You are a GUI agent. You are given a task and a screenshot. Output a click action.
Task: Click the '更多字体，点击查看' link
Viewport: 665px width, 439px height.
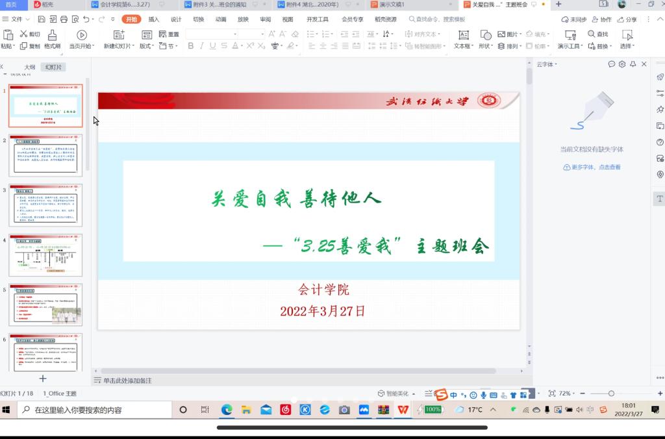coord(592,168)
